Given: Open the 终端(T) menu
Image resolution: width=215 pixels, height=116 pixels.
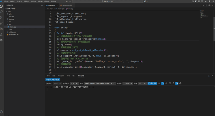Looking at the screenshot, I should (47, 1).
